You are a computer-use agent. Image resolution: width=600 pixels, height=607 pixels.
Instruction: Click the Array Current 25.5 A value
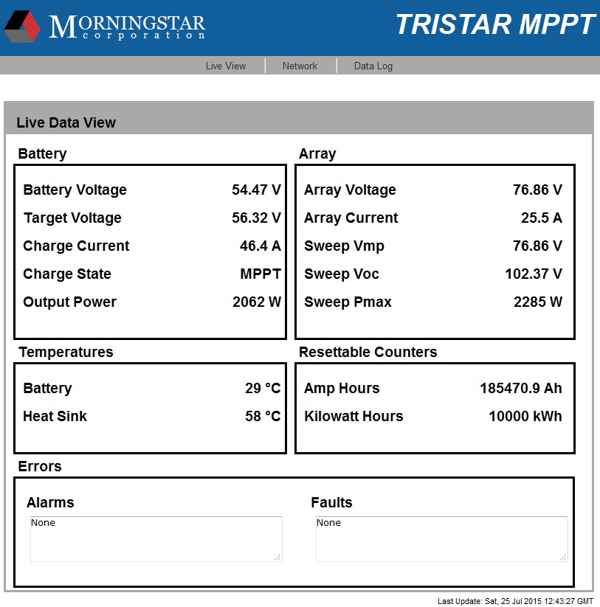coord(542,218)
